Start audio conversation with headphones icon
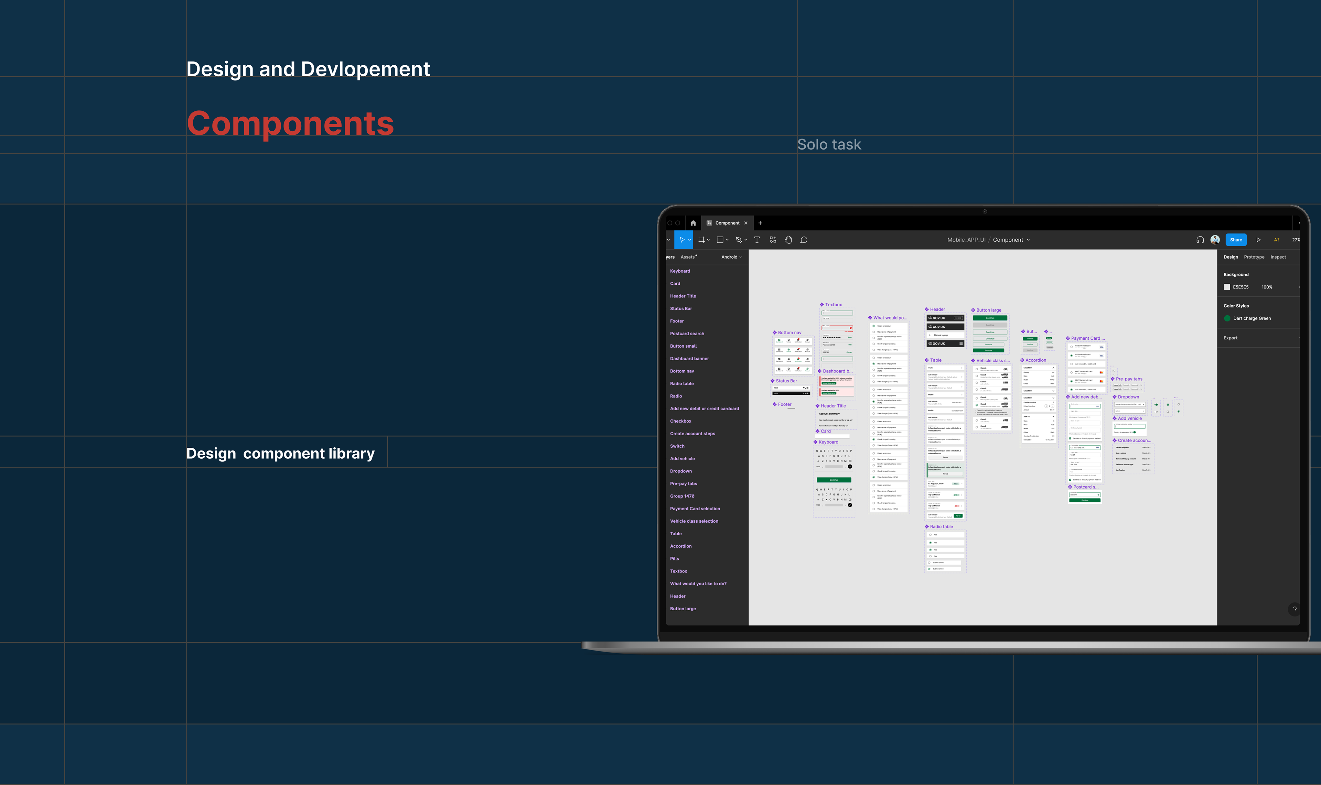This screenshot has height=785, width=1321. (x=1200, y=240)
